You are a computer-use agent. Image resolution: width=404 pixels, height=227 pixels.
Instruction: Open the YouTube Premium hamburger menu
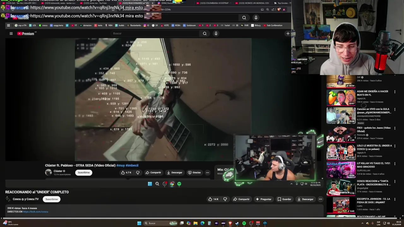pos(11,33)
